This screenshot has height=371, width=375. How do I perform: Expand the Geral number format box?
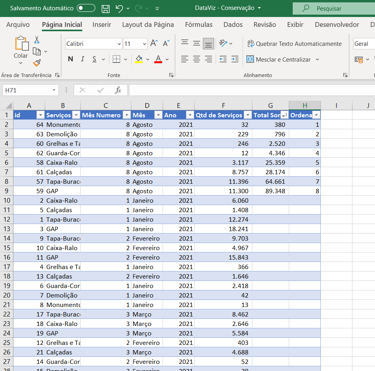(364, 44)
